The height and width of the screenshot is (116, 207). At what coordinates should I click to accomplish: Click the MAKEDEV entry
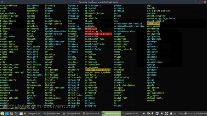point(72,59)
